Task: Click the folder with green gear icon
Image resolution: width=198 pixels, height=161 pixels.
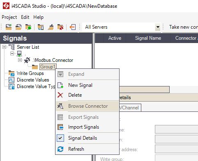Action: [x=28, y=27]
